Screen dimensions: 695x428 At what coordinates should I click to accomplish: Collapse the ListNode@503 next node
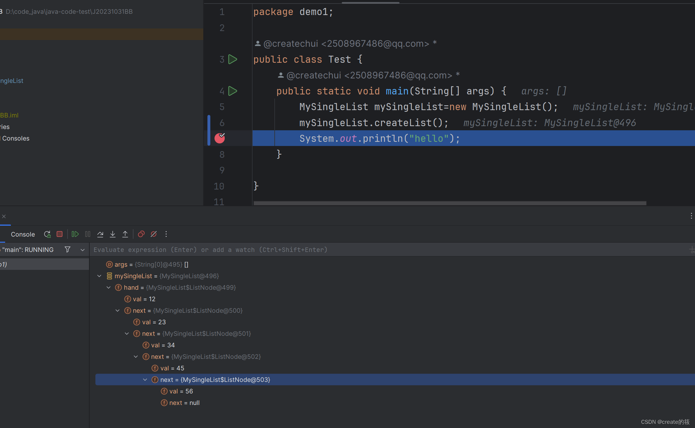point(145,380)
